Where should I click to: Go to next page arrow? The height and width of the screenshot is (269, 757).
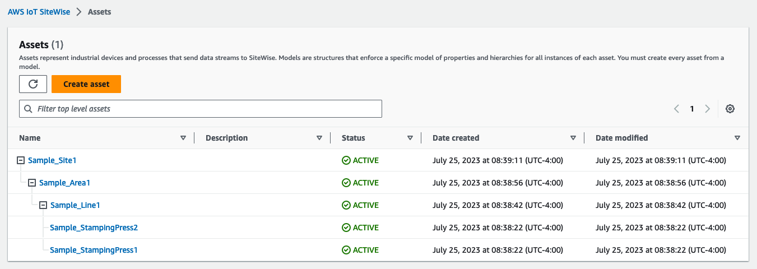pyautogui.click(x=708, y=109)
